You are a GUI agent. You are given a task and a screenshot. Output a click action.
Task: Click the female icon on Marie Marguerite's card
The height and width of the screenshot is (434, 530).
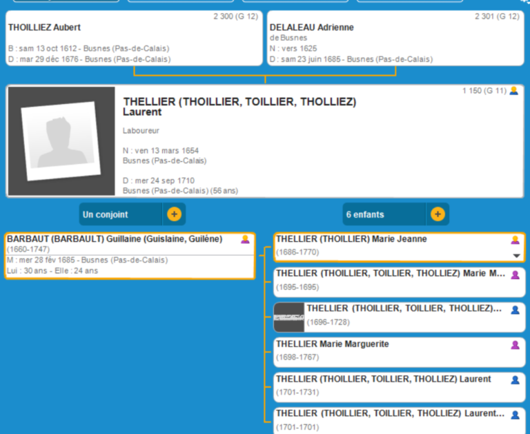[x=515, y=344]
